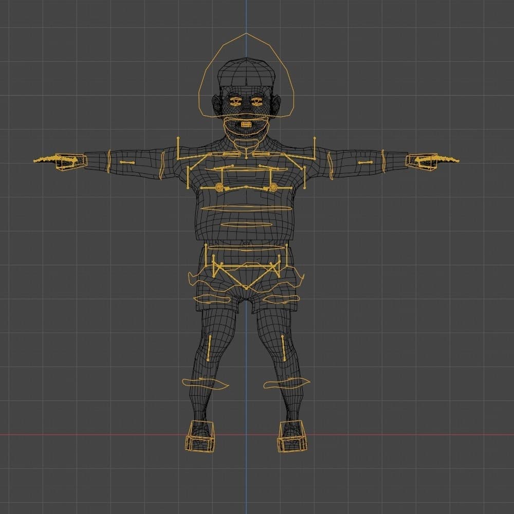This screenshot has height=514, width=514.
Task: Select the fingertip controls at far left arm end
Action: [x=44, y=160]
